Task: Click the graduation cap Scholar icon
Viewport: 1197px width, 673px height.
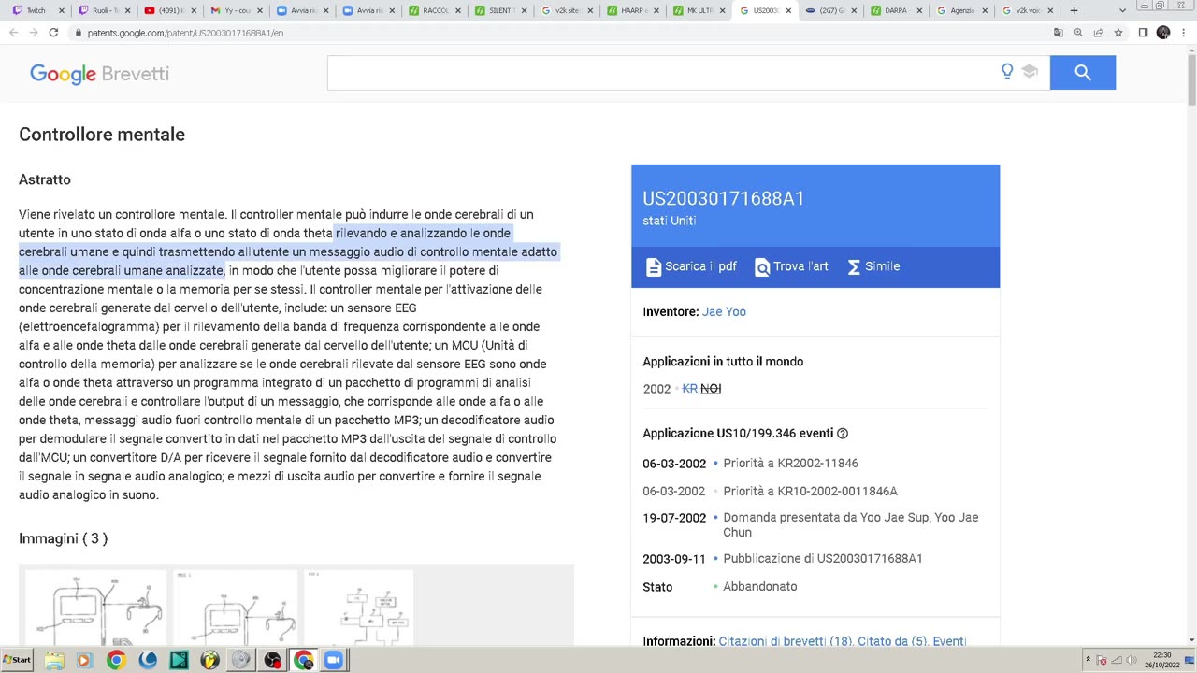Action: tap(1030, 71)
